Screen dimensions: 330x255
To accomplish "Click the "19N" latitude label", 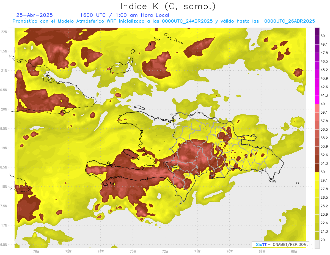I will click(4, 148).
